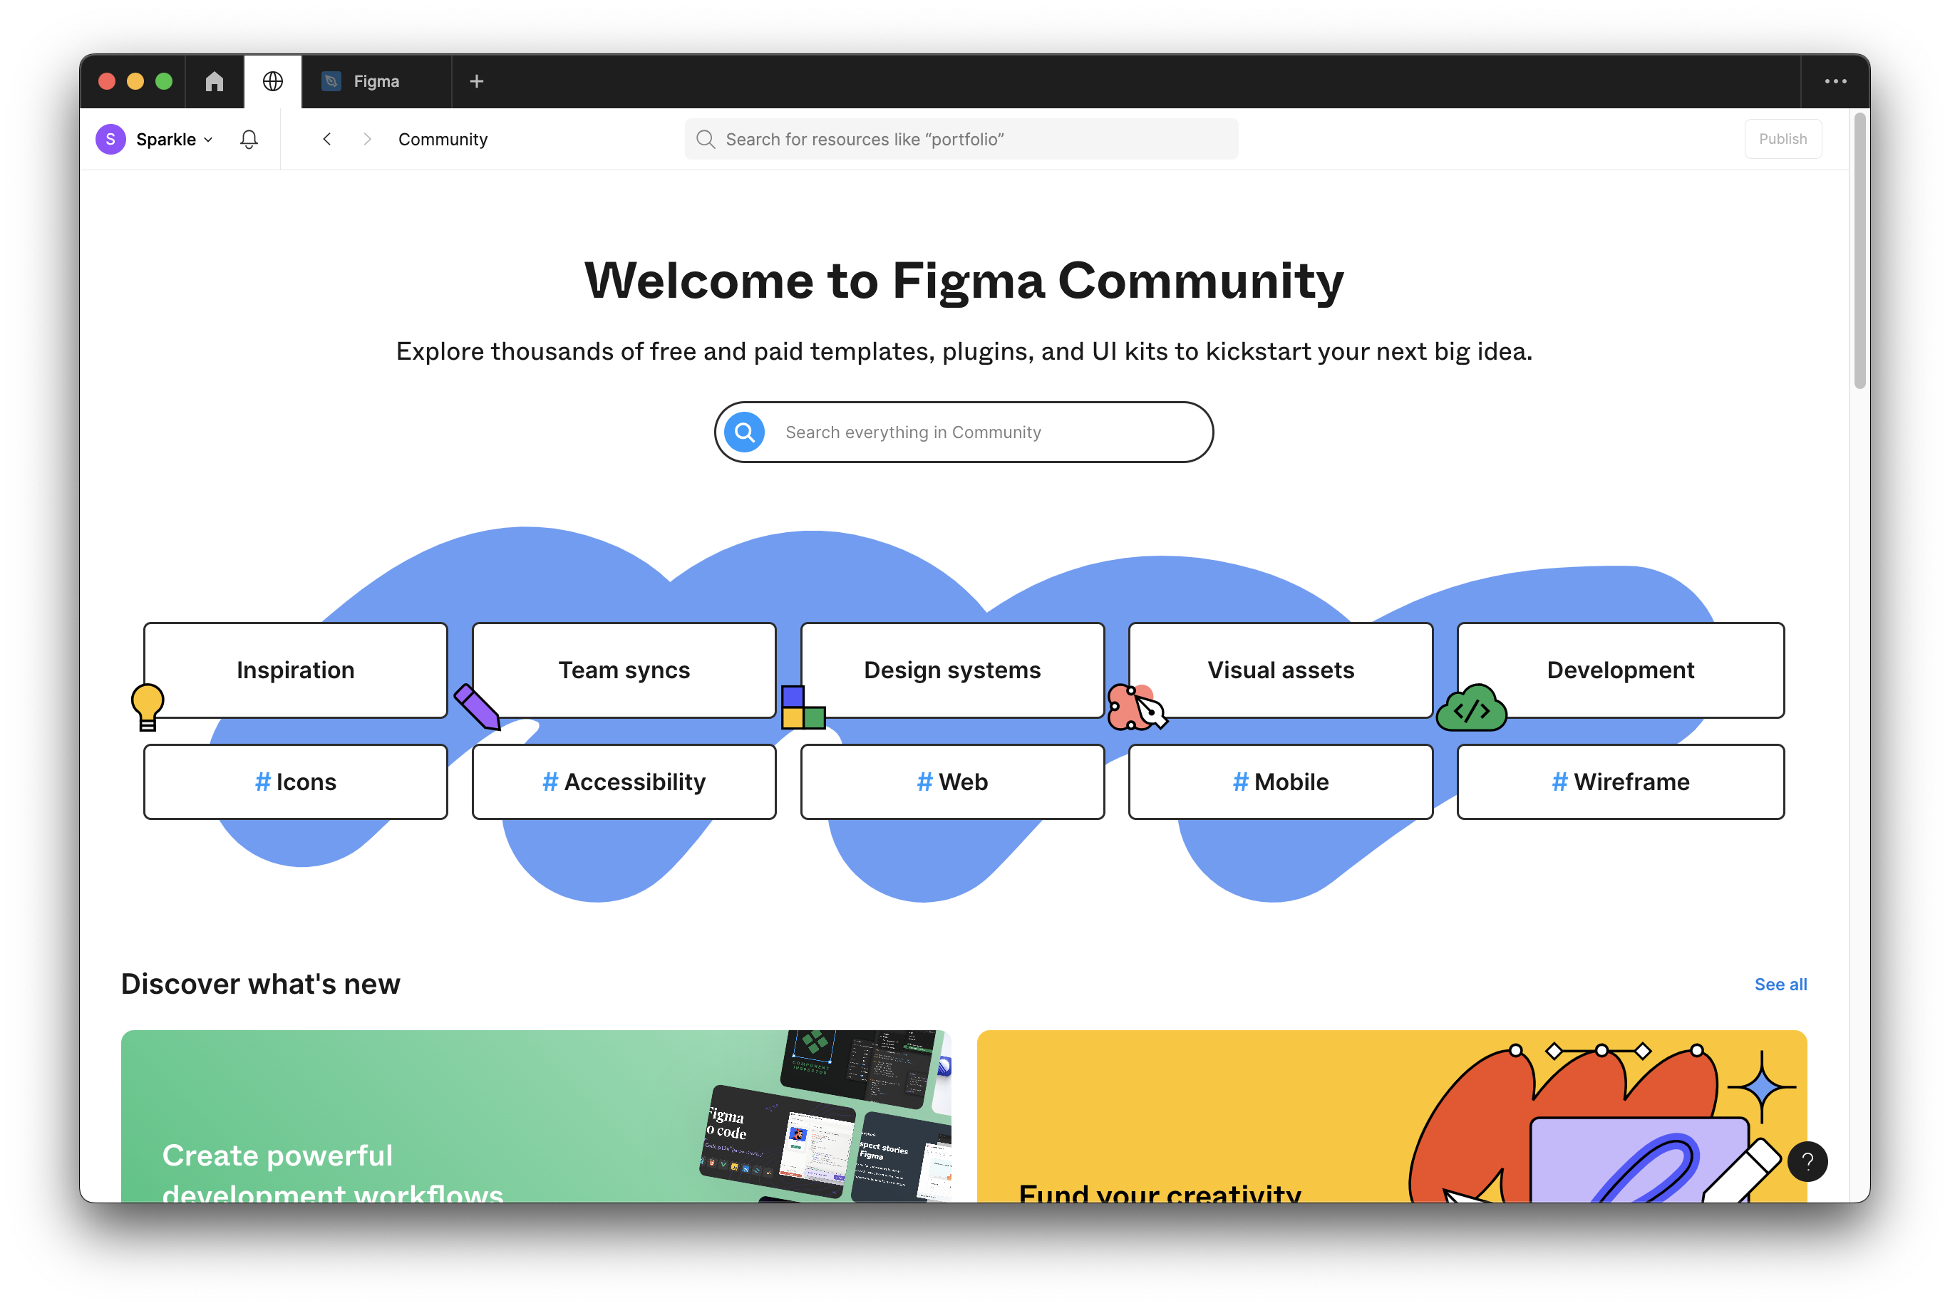Open the #Wireframe tag
This screenshot has width=1950, height=1308.
(x=1619, y=782)
